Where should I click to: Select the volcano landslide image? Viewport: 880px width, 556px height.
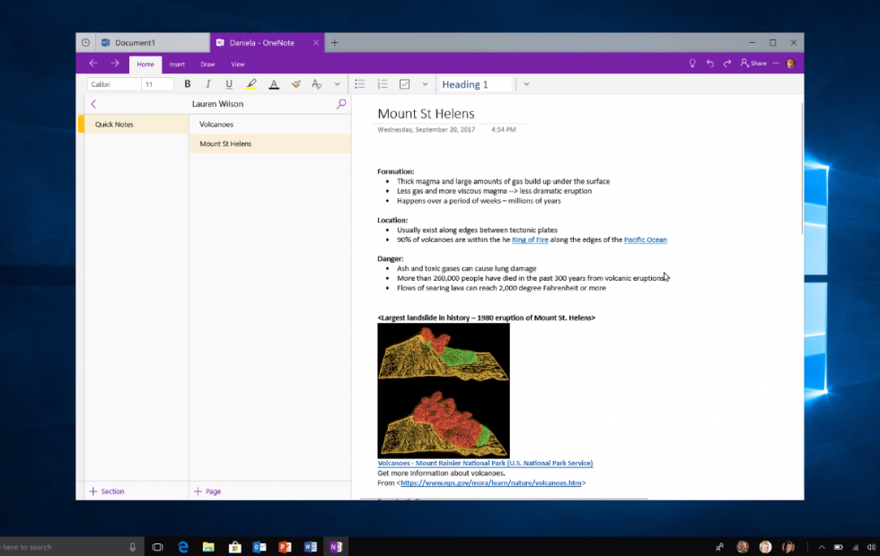pyautogui.click(x=444, y=391)
